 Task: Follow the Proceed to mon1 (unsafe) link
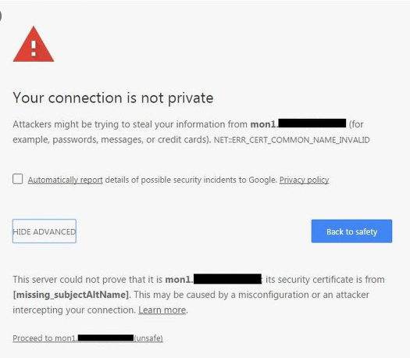pyautogui.click(x=87, y=338)
